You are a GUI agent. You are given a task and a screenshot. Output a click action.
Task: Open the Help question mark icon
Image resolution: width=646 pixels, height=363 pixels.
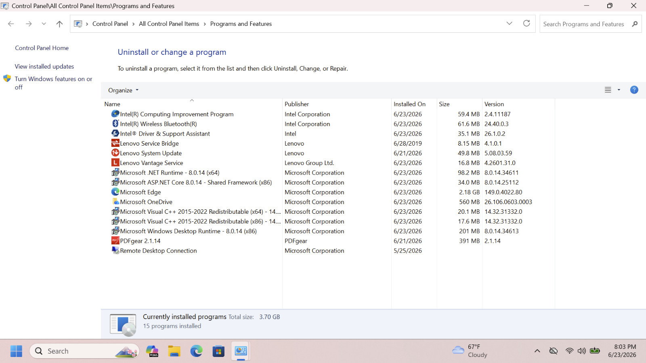point(634,90)
